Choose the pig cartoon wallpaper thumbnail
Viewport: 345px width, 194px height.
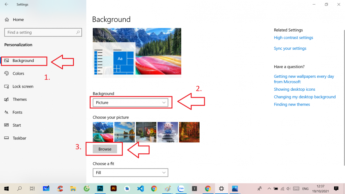(x=168, y=132)
